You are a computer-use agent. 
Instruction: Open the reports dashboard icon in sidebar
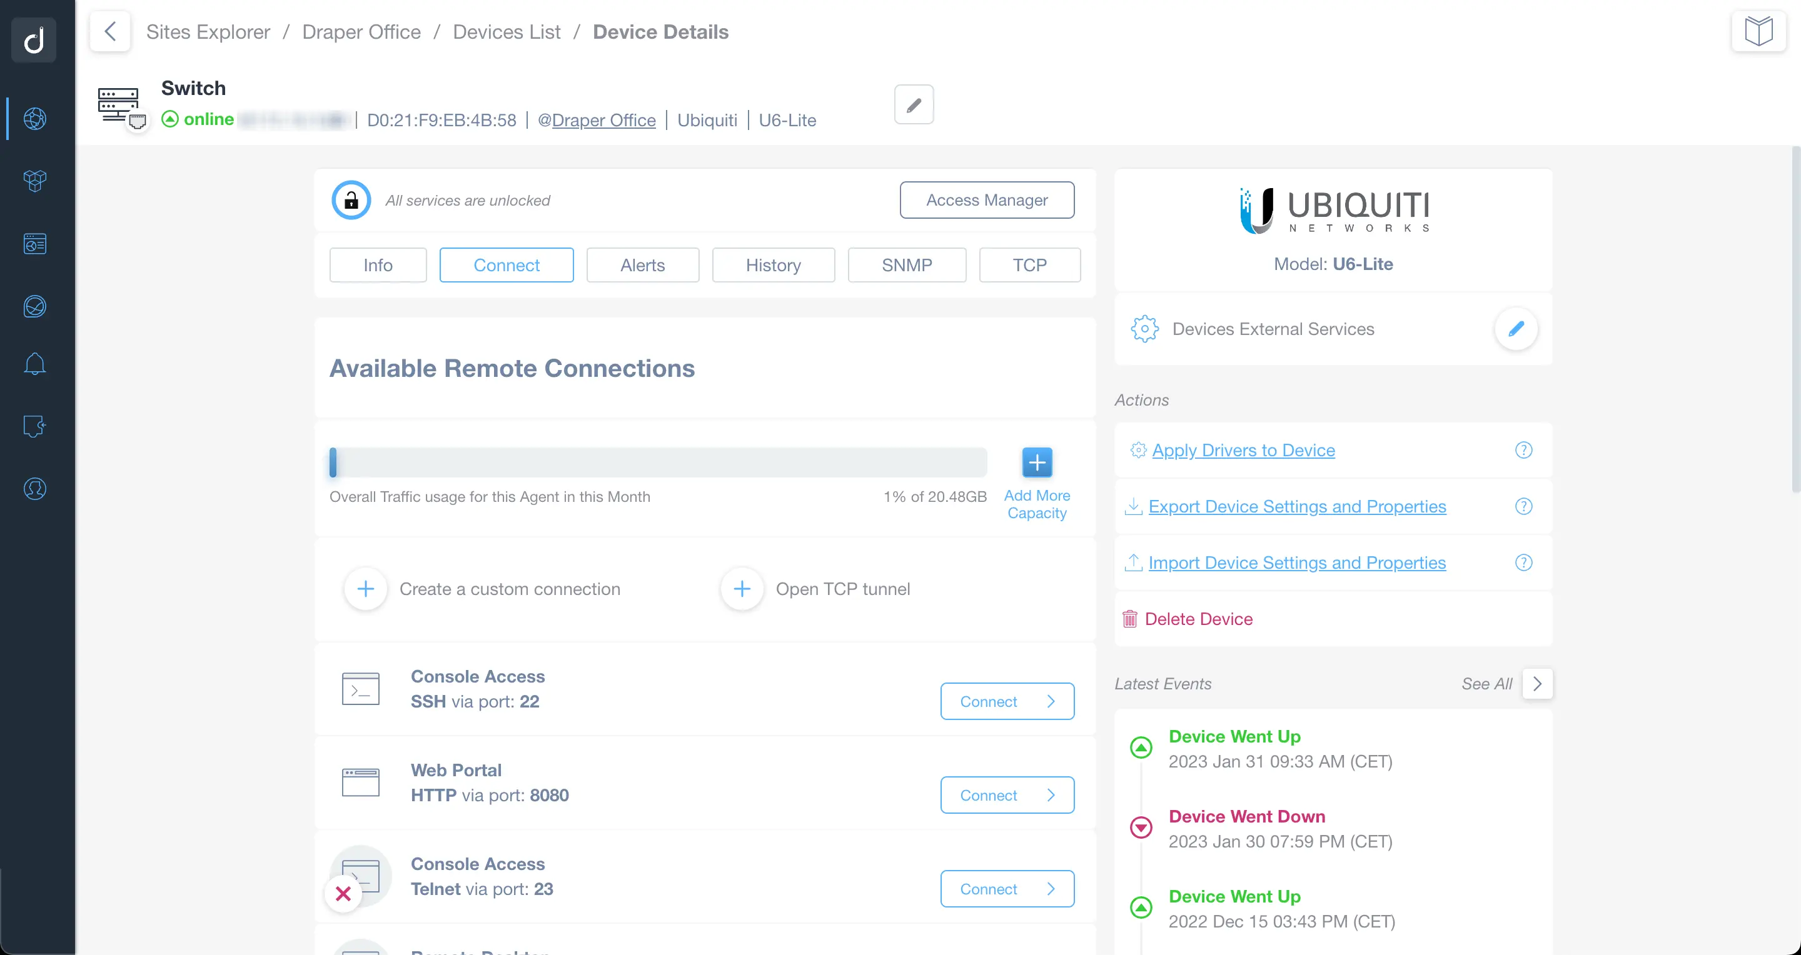point(34,243)
